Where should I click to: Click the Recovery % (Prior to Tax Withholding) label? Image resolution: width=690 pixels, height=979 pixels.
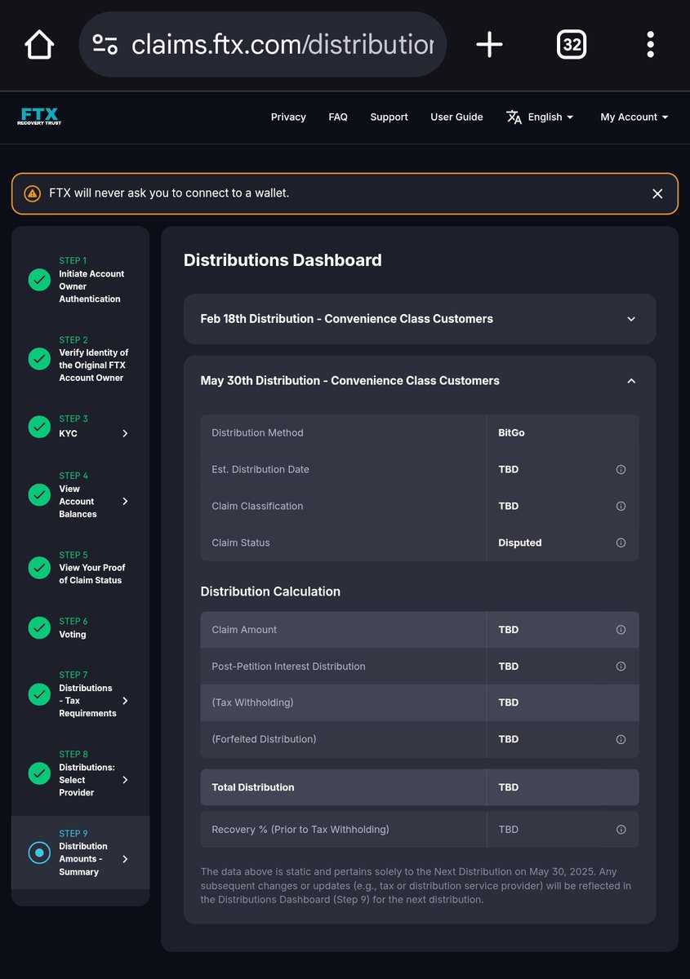click(300, 830)
